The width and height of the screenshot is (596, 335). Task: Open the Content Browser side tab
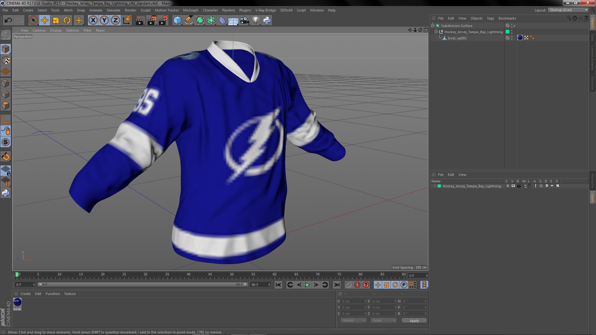pyautogui.click(x=592, y=58)
